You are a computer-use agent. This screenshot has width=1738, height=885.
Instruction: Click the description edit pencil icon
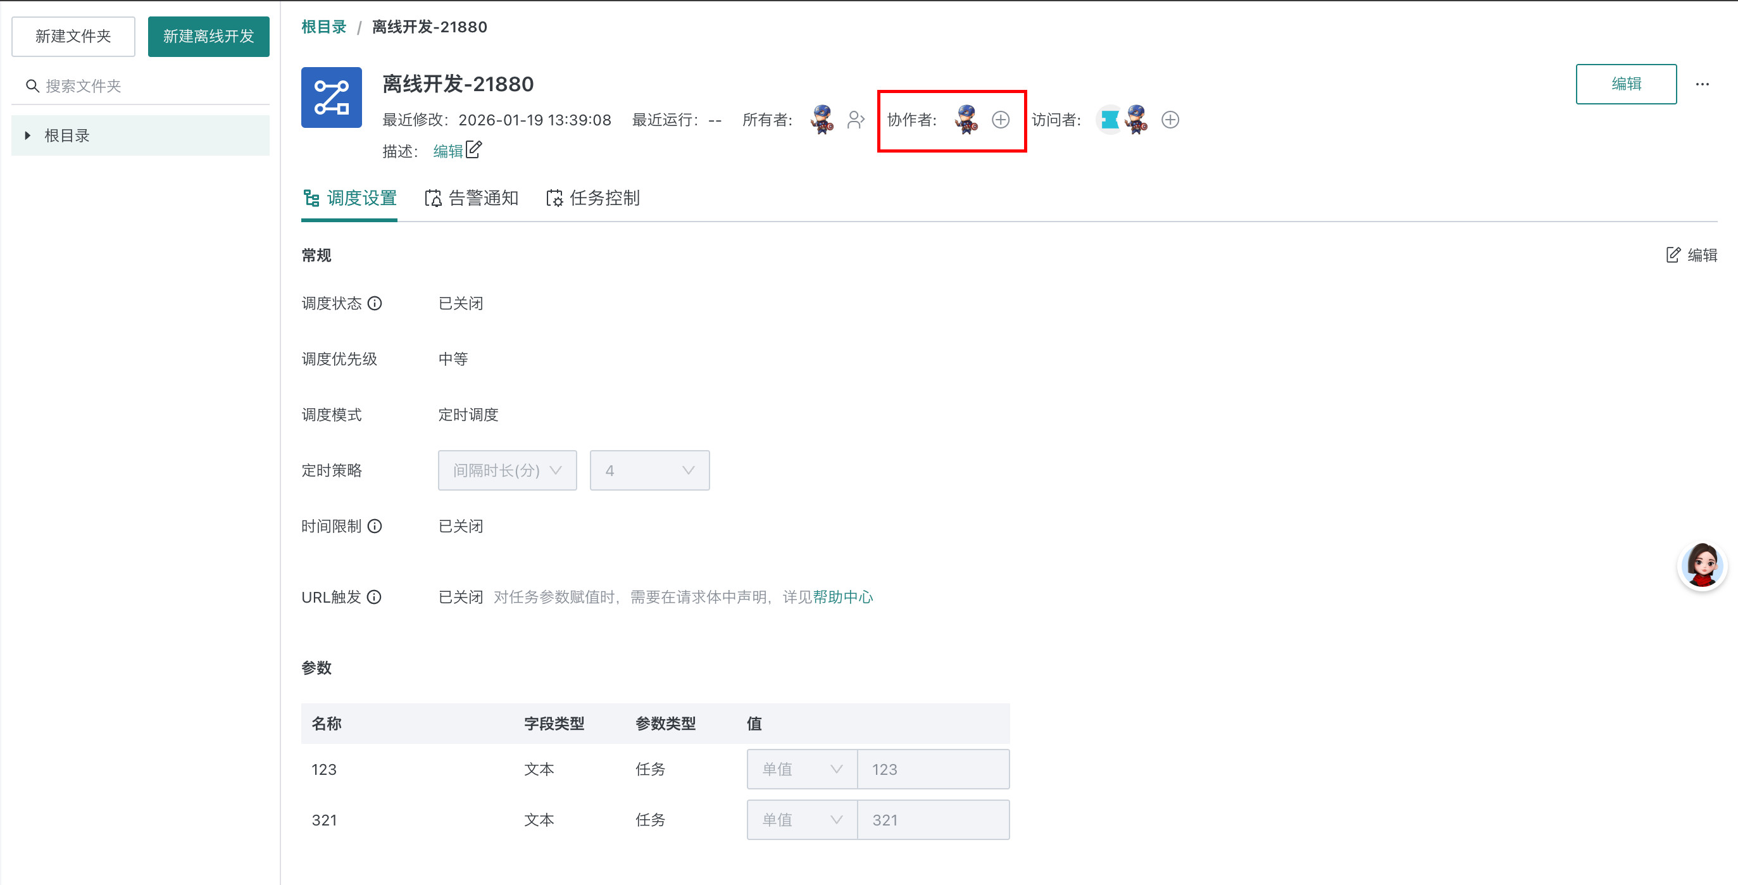pyautogui.click(x=473, y=150)
